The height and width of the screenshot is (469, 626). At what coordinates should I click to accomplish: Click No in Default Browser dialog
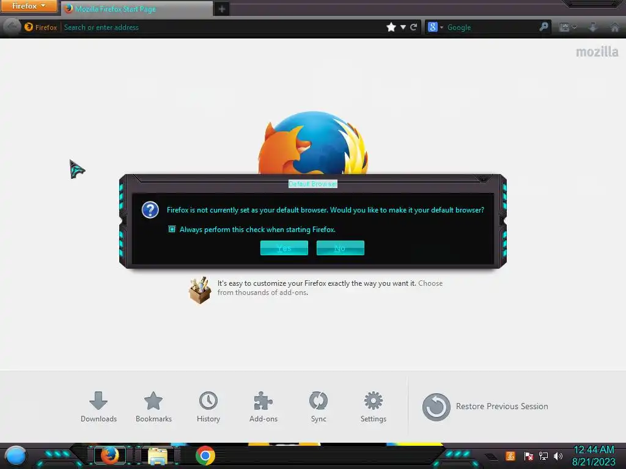click(x=340, y=248)
